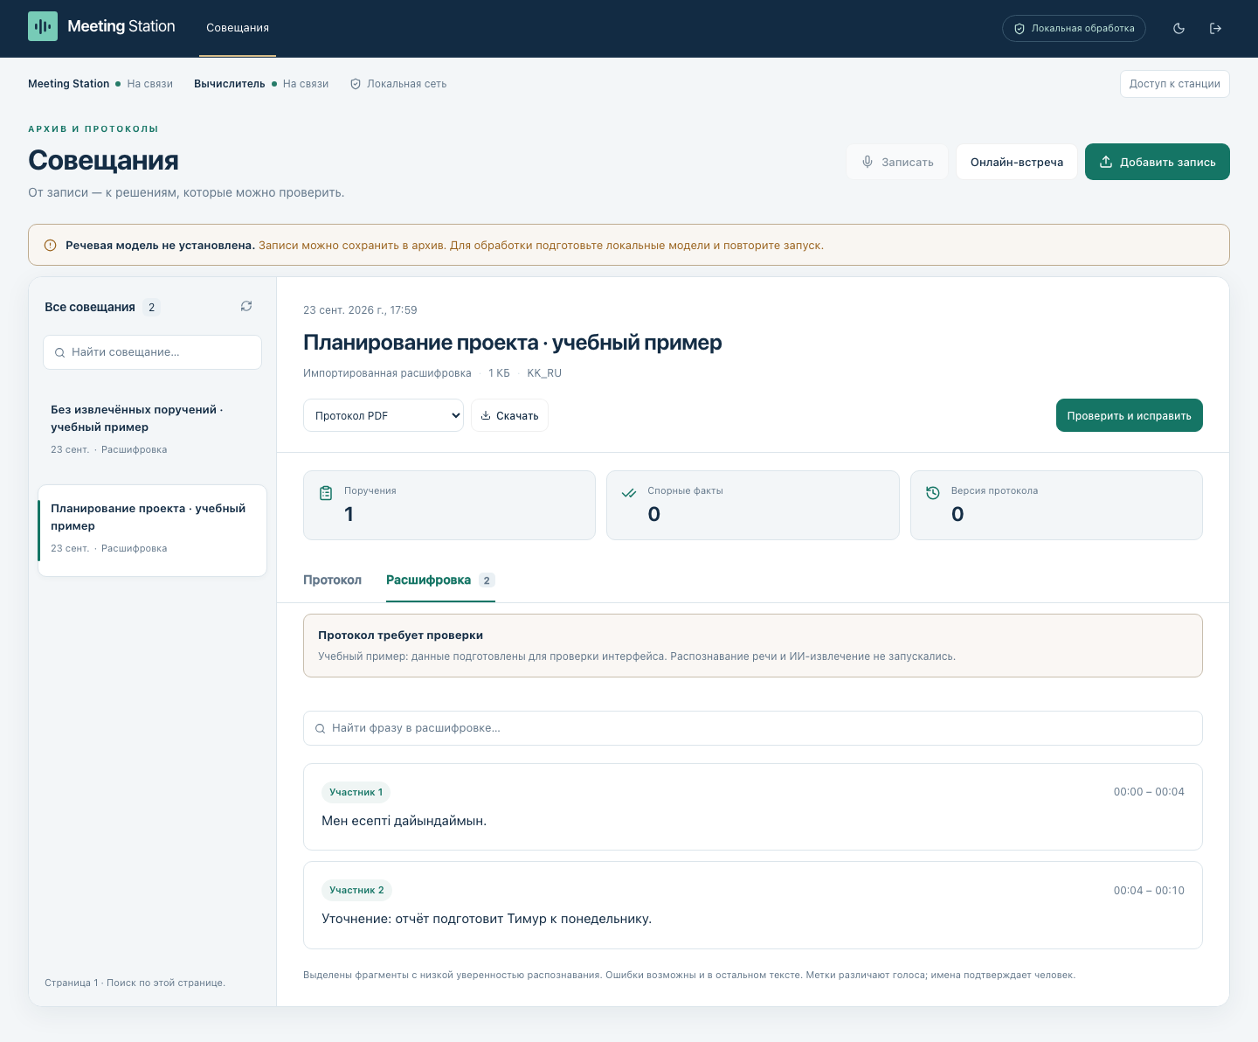1258x1042 pixels.
Task: Click the Все совещания heading
Action: click(x=90, y=307)
